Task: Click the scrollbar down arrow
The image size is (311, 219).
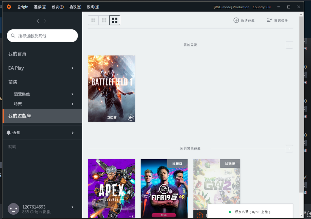Action: point(301,215)
